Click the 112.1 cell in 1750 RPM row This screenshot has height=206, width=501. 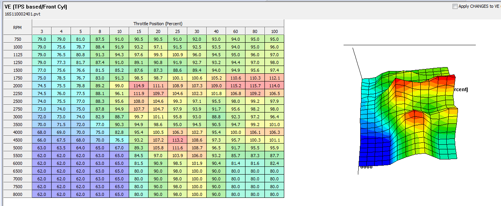[x=274, y=78]
